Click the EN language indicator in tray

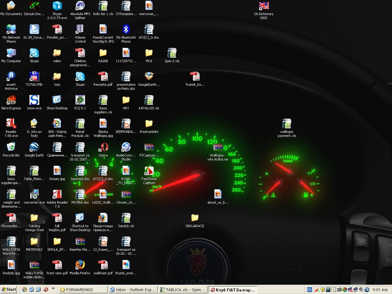click(309, 290)
